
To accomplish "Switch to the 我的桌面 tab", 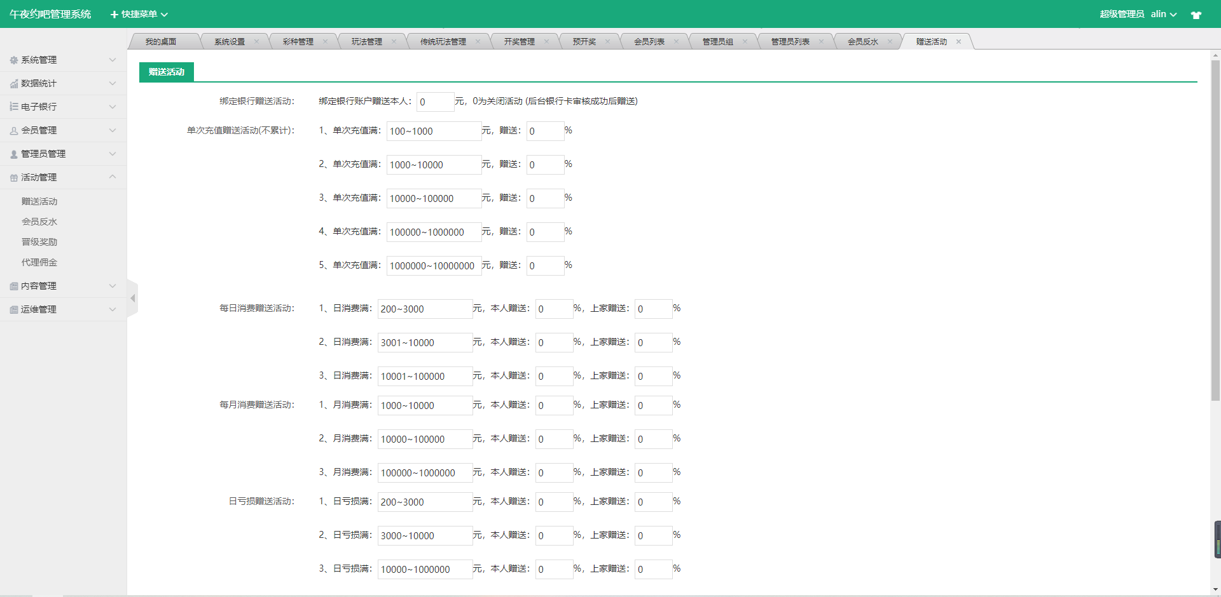I will pos(160,42).
